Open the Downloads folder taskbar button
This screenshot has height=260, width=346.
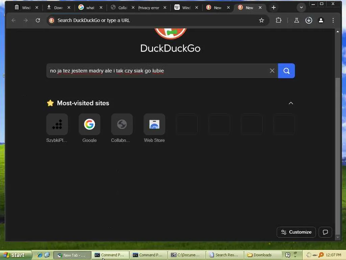(x=262, y=255)
